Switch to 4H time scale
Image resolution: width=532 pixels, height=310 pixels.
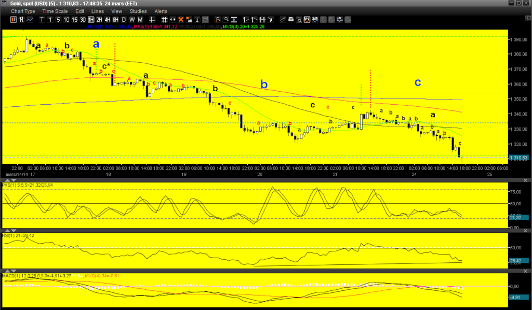click(x=108, y=20)
